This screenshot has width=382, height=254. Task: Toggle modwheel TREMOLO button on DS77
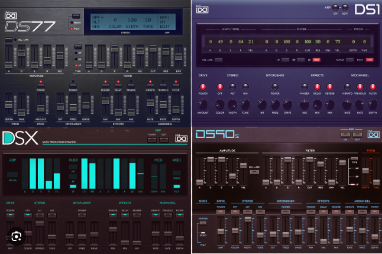pyautogui.click(x=163, y=86)
